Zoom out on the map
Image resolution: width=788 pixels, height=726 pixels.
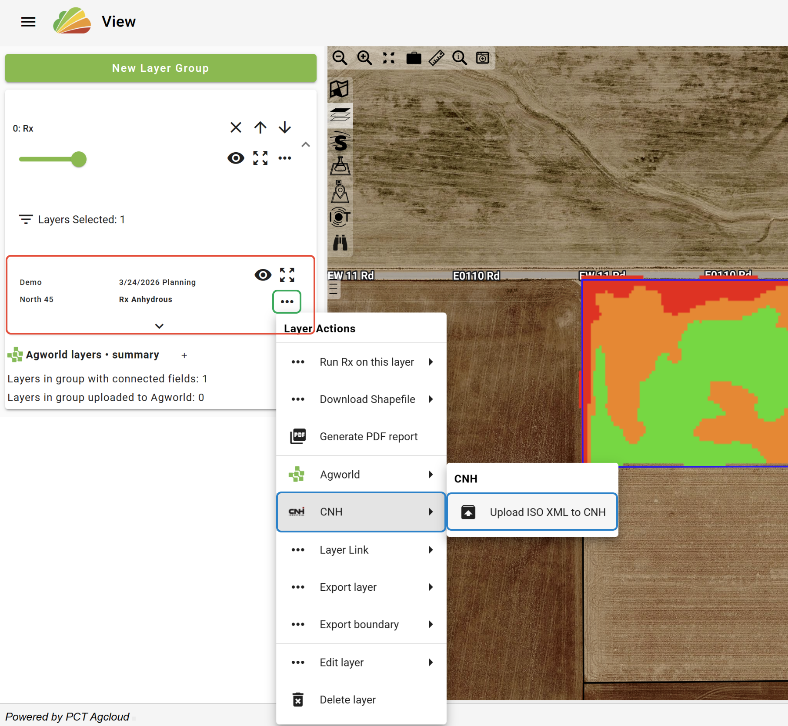(340, 58)
